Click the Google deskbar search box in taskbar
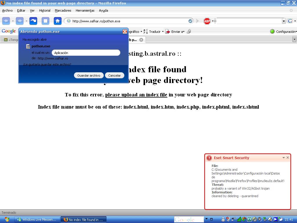 point(189,220)
